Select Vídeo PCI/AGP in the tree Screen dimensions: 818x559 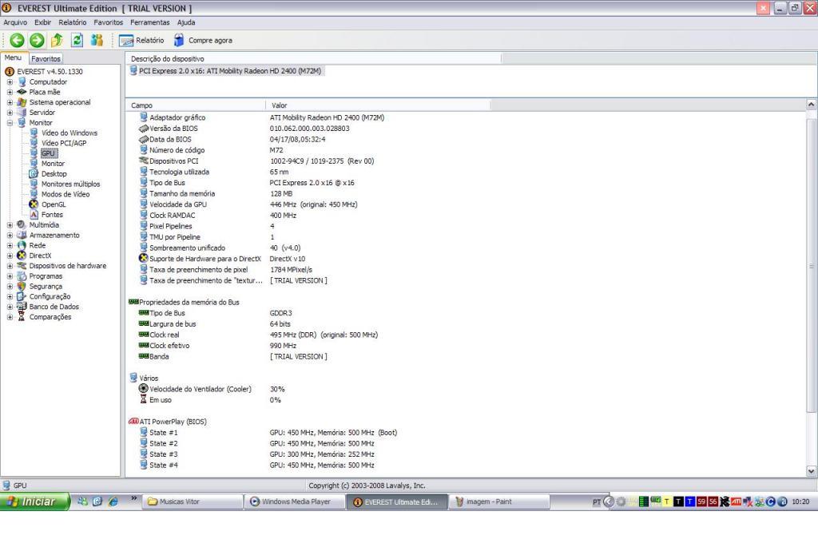[x=64, y=143]
